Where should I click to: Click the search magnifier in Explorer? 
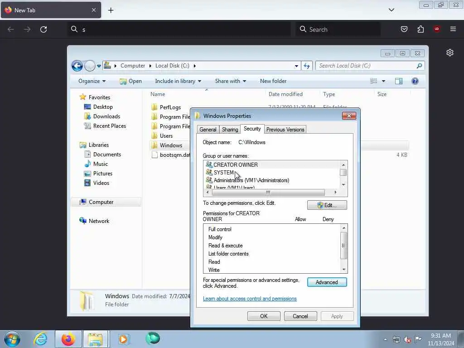[x=419, y=66]
